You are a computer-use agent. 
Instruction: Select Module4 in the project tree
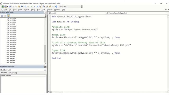pos(12,47)
